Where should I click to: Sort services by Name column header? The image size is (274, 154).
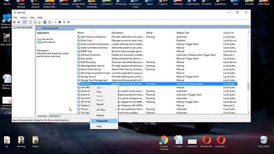pyautogui.click(x=93, y=33)
